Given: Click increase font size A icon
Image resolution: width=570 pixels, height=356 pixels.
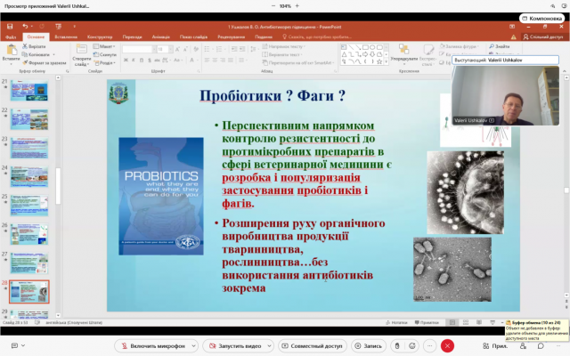Looking at the screenshot, I should [177, 49].
